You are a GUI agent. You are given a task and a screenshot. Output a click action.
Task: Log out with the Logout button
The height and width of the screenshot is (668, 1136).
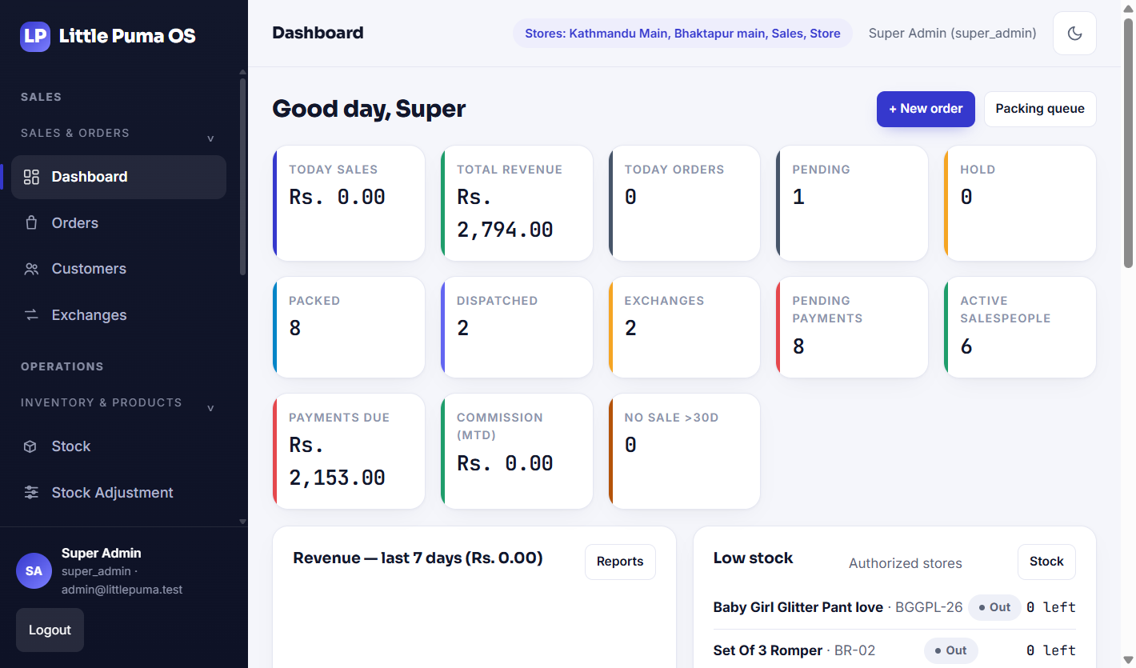click(50, 630)
